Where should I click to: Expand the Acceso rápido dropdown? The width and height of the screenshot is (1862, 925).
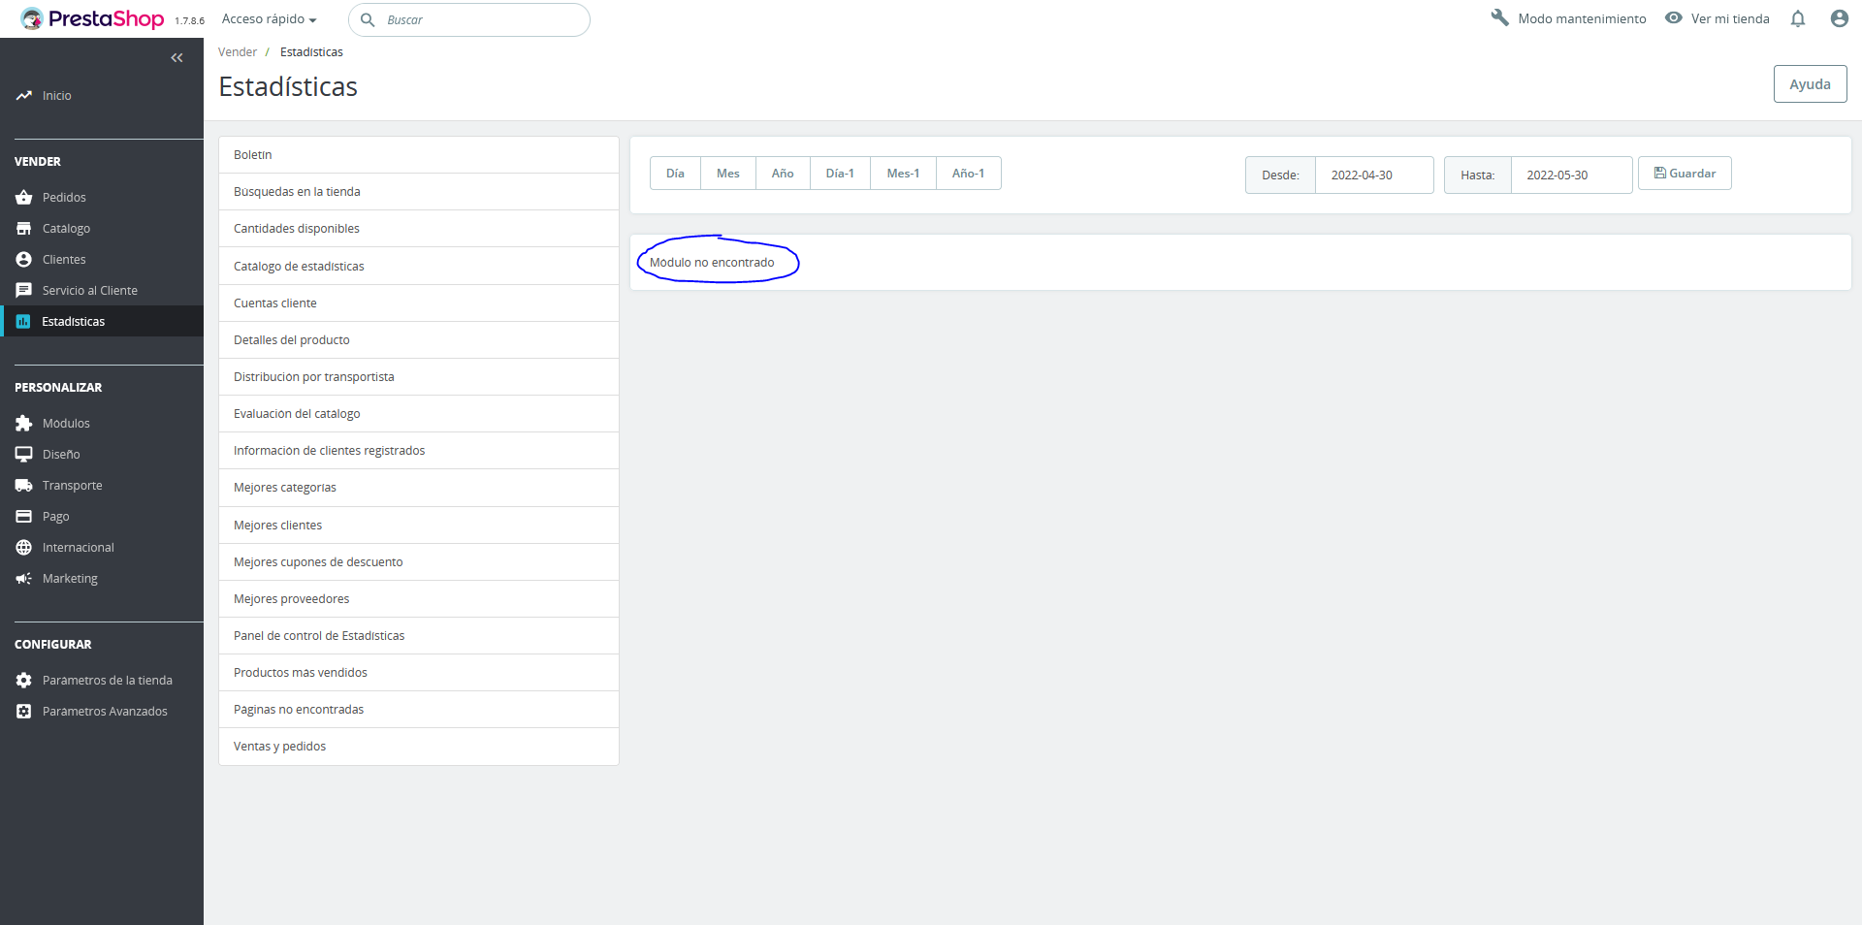[x=270, y=19]
